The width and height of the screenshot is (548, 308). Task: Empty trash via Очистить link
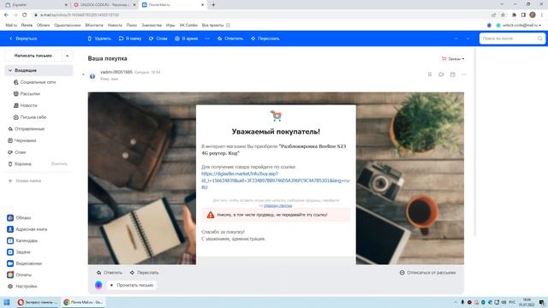(59, 163)
